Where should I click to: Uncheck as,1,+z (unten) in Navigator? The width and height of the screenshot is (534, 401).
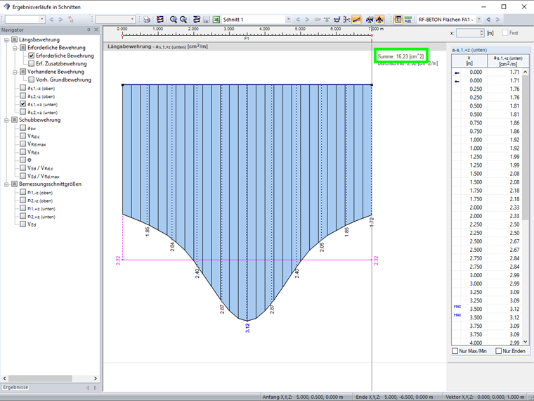pyautogui.click(x=23, y=104)
